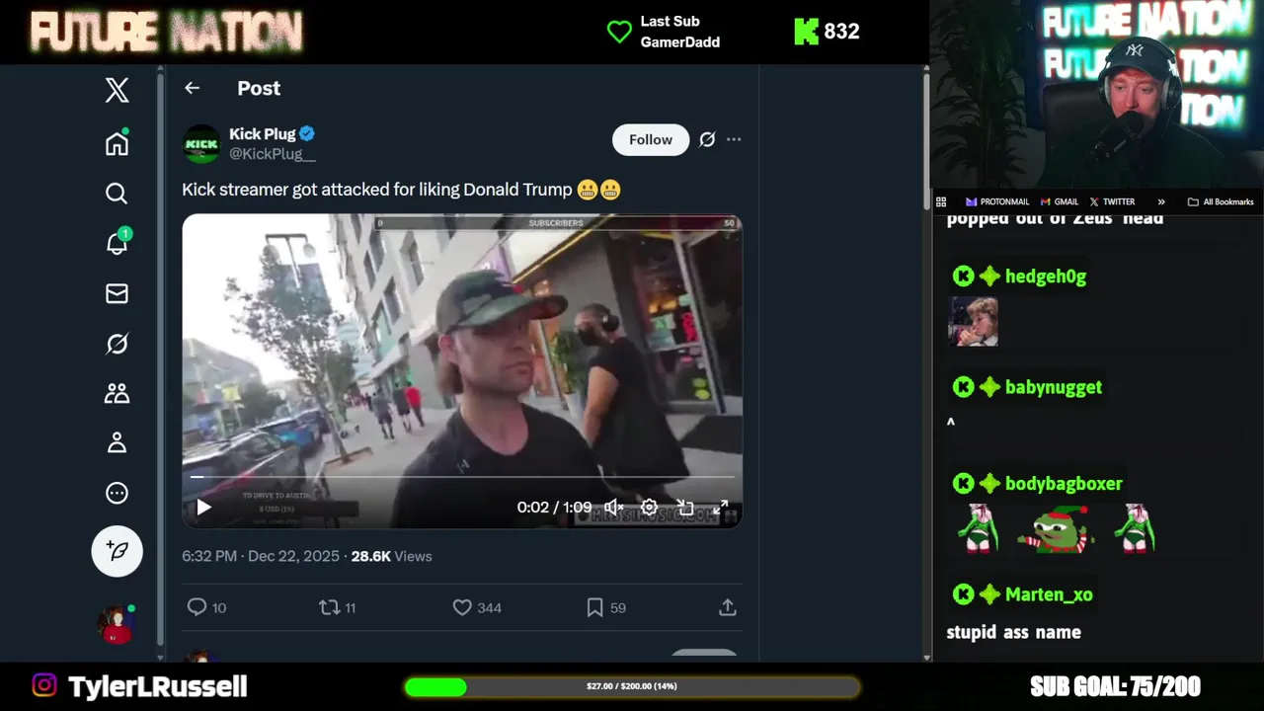Screen dimensions: 1264x711
Task: Go to Home in X sidebar
Action: [117, 143]
